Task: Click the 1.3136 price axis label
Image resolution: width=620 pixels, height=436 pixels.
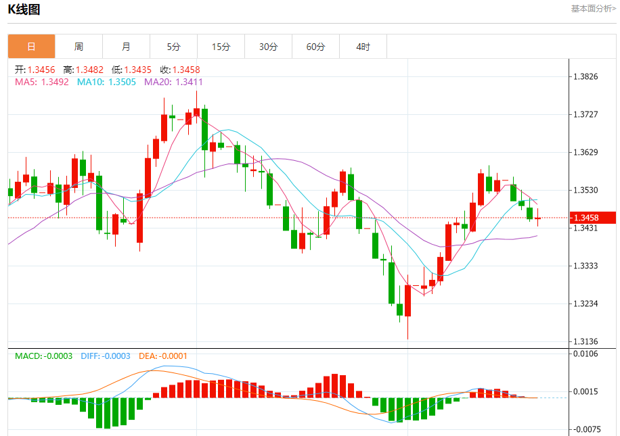Action: click(585, 341)
